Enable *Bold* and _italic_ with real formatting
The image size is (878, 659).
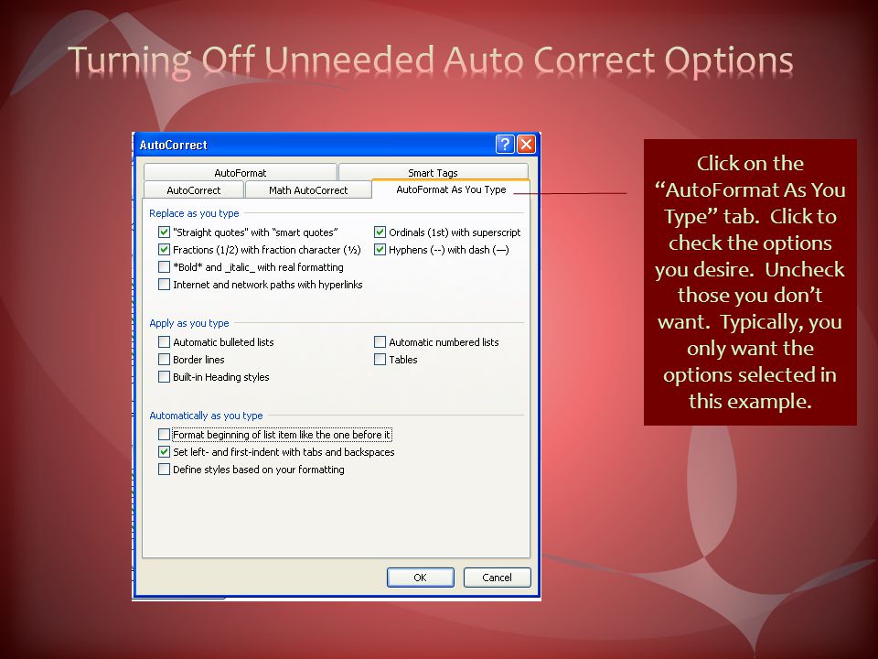164,266
